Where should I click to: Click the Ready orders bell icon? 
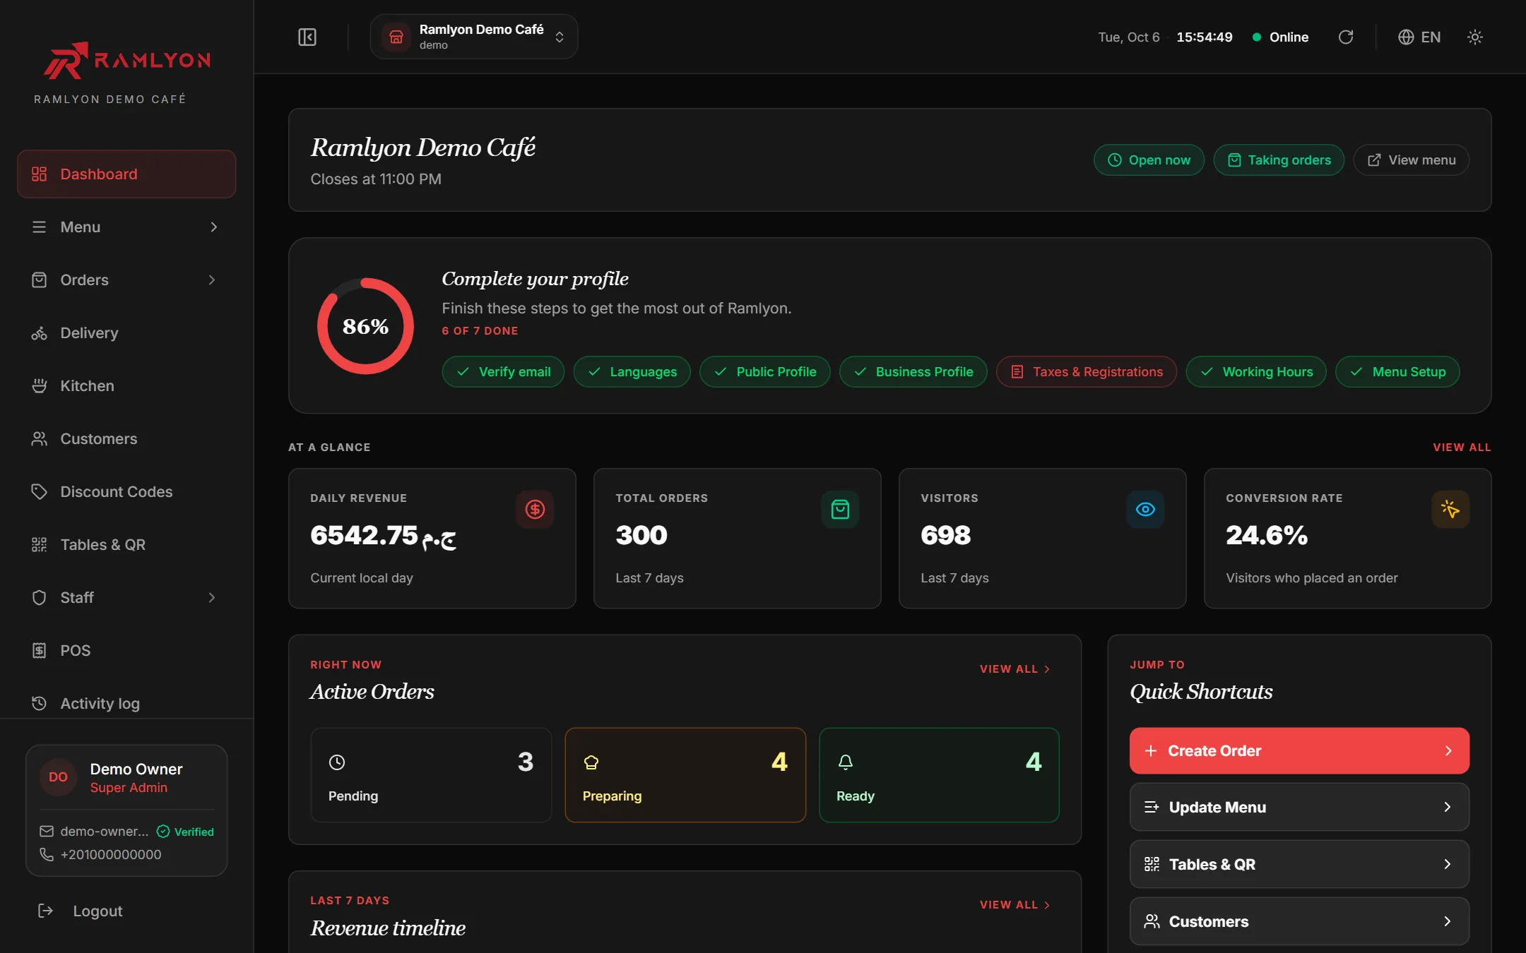(x=845, y=762)
